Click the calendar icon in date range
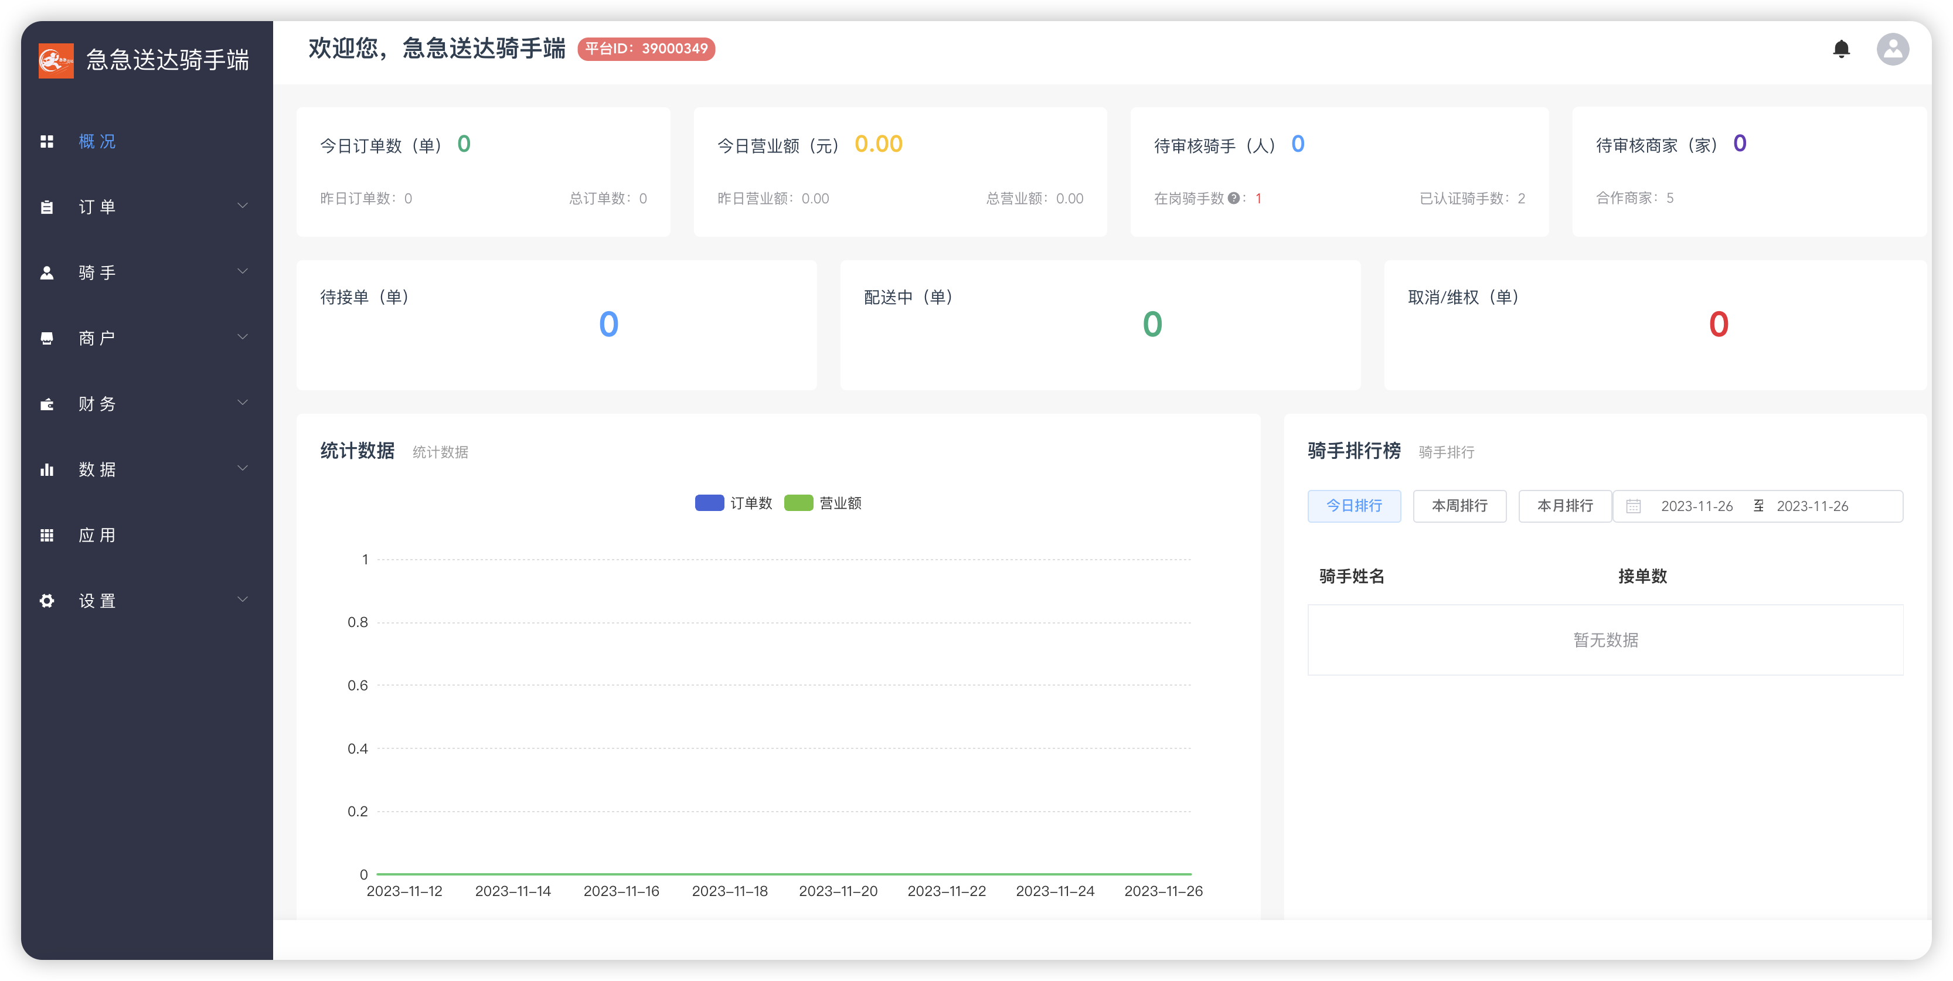 tap(1634, 506)
